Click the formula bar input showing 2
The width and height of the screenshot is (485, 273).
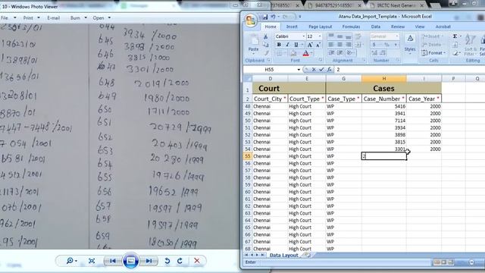(410, 70)
